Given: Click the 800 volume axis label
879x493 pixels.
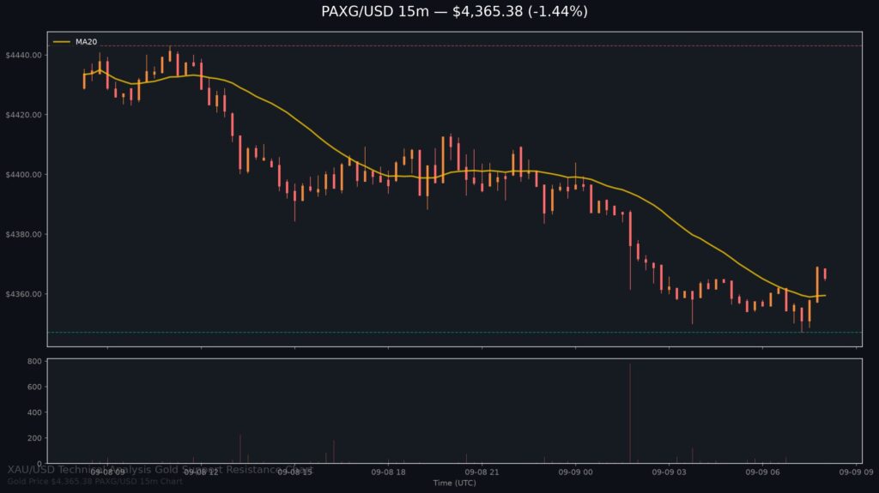Looking at the screenshot, I should click(x=34, y=361).
